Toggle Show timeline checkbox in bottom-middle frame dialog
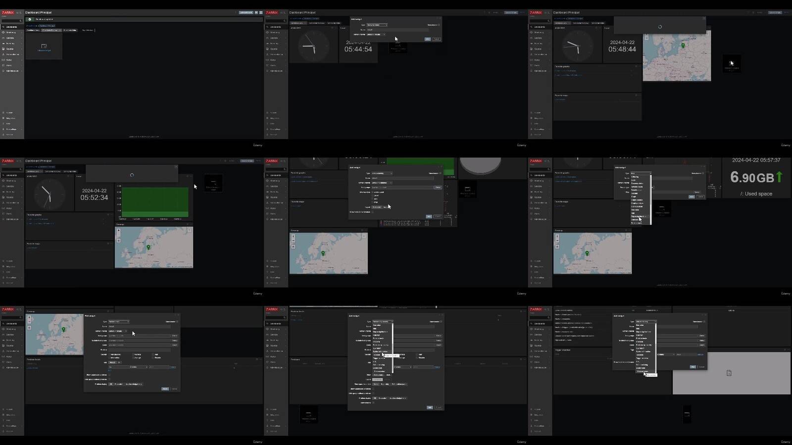The height and width of the screenshot is (445, 792). [373, 403]
